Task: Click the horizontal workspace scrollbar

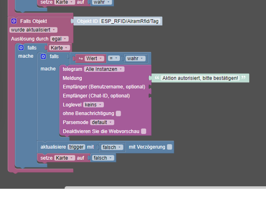Action: [x=165, y=188]
